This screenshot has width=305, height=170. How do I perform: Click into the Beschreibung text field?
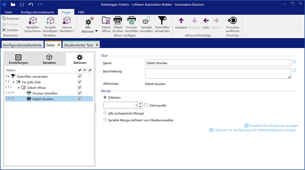(x=217, y=73)
